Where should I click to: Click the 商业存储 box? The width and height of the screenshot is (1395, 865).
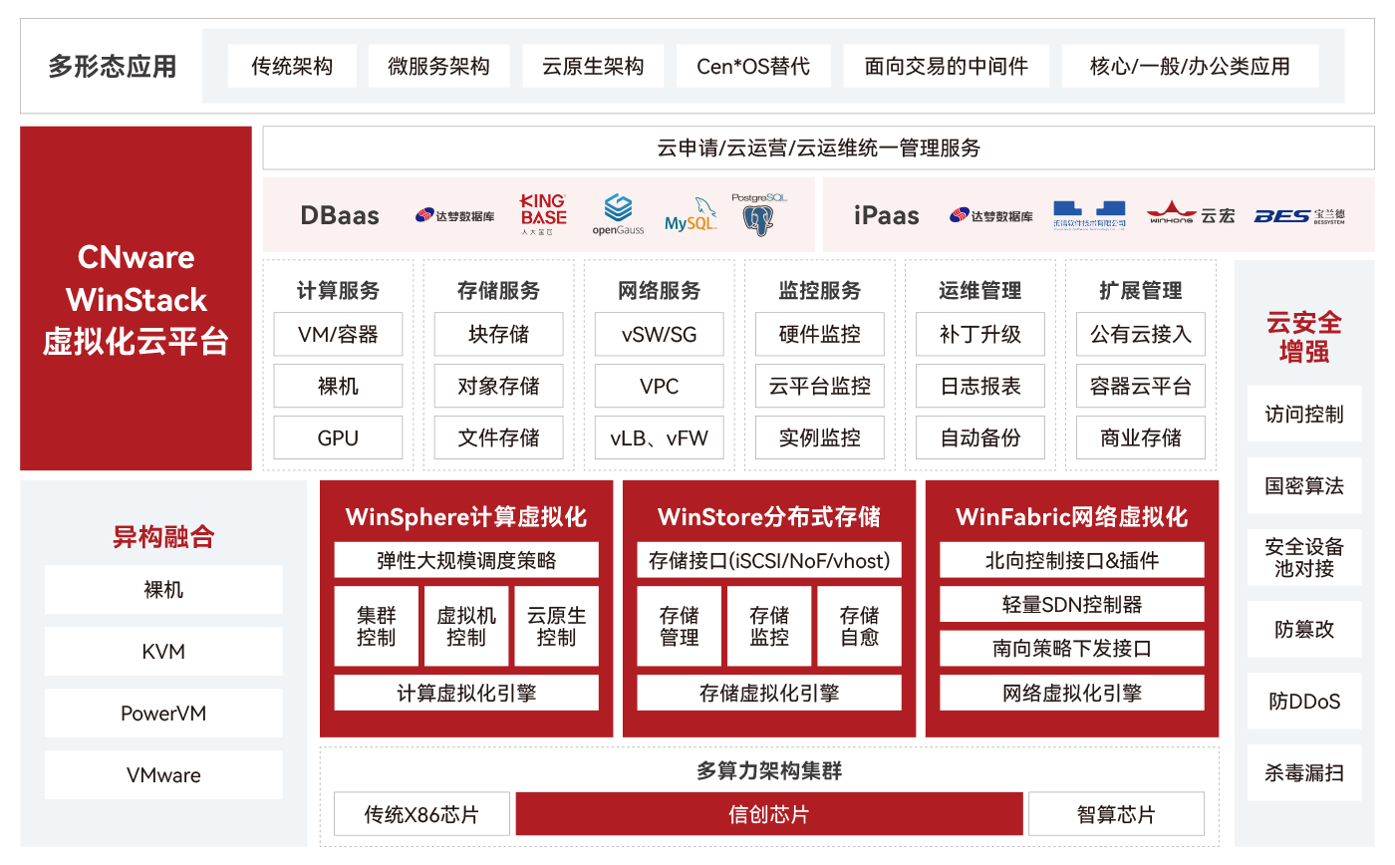(x=1141, y=437)
